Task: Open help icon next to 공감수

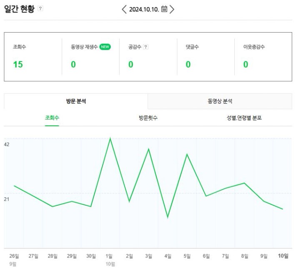Action: 145,47
